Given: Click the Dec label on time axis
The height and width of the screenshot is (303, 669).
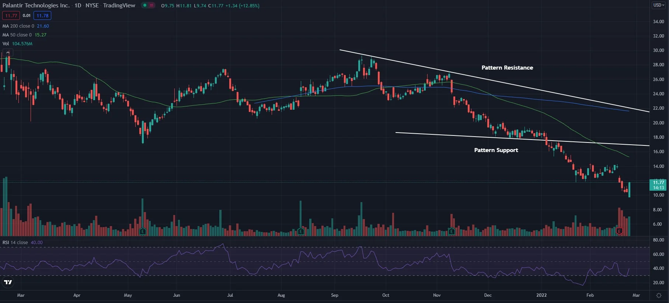Looking at the screenshot, I should click(488, 295).
